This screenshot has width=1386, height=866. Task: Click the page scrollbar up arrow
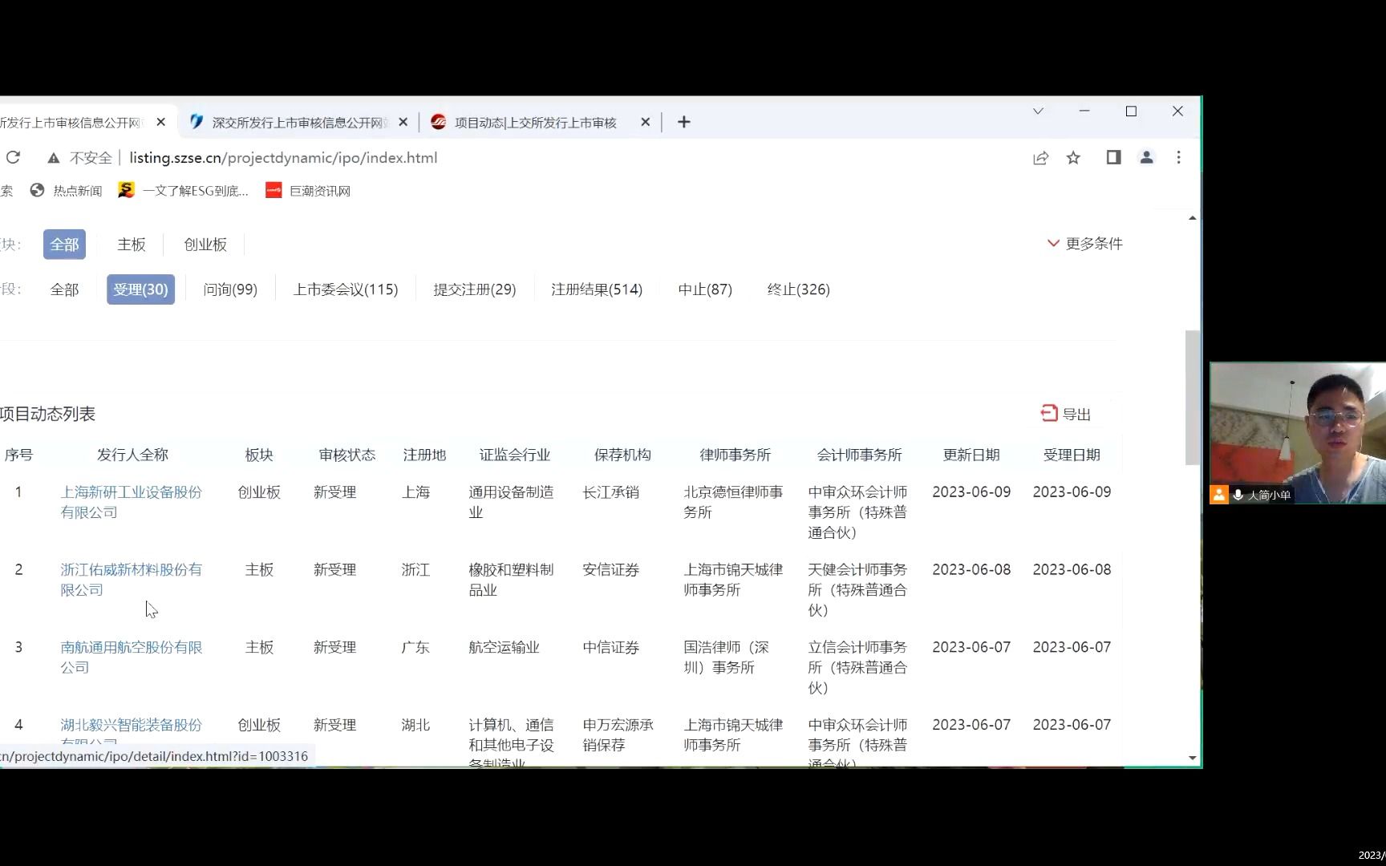[1193, 218]
